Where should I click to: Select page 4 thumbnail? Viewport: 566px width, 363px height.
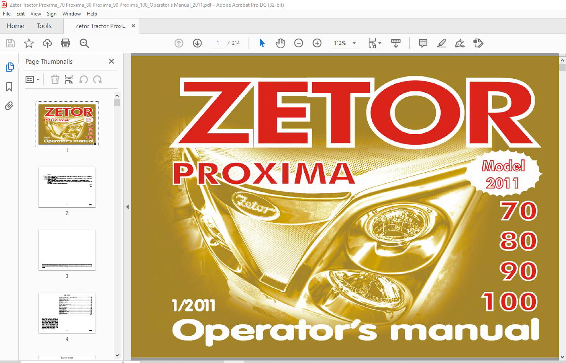(x=67, y=313)
